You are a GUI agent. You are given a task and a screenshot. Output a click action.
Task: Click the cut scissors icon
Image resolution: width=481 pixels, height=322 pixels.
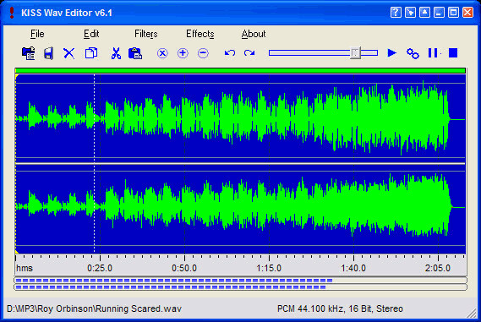[x=116, y=53]
